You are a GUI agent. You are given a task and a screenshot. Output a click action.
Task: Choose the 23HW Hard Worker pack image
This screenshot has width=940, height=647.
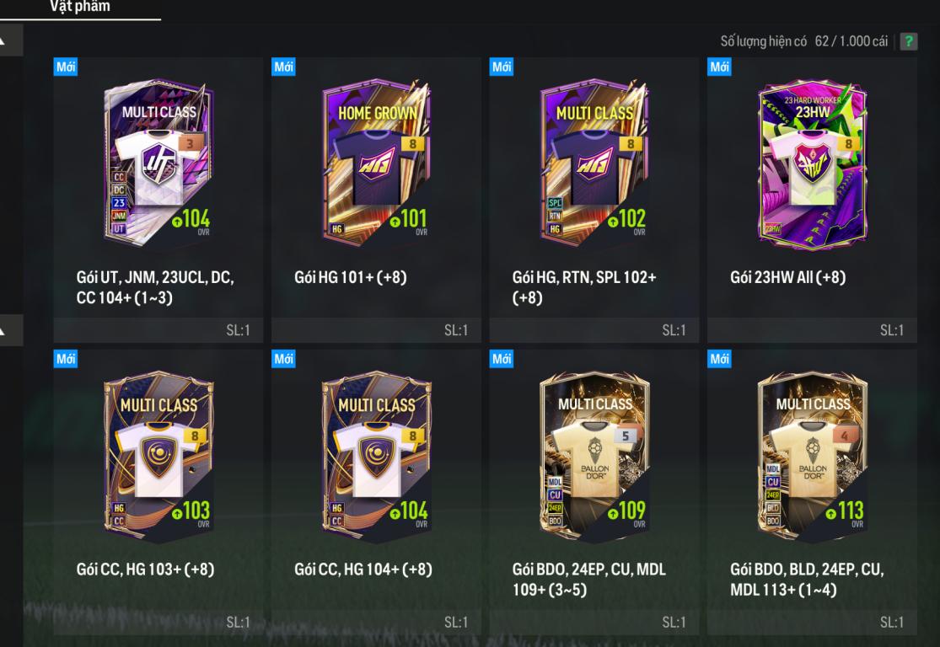pyautogui.click(x=813, y=163)
